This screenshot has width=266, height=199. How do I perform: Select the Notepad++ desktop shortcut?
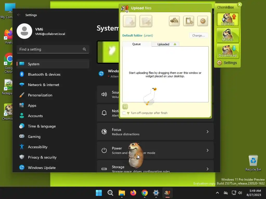point(7,87)
